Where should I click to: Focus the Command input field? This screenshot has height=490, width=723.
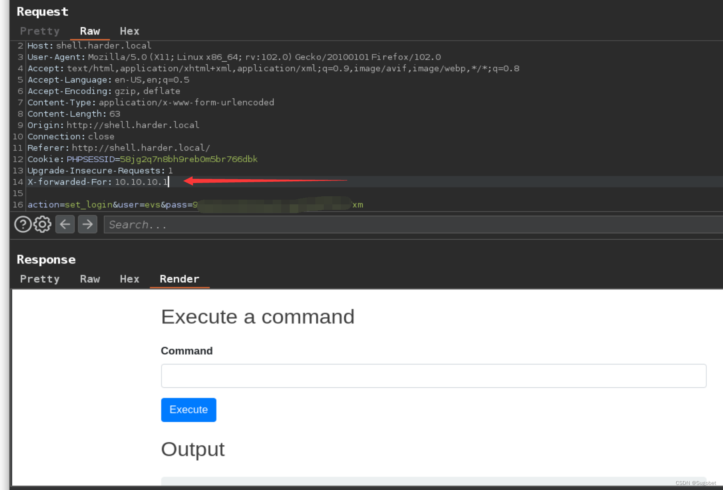point(434,376)
